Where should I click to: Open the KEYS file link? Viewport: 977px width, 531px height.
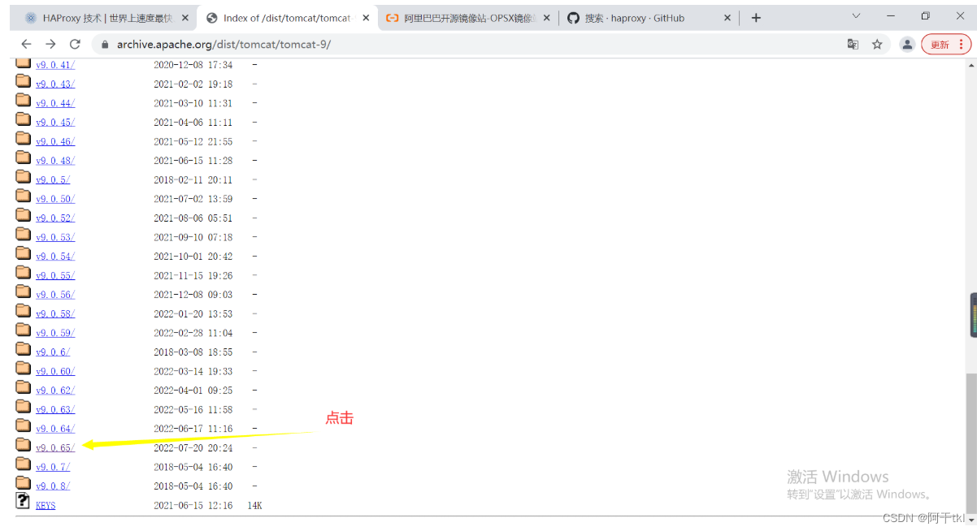coord(46,506)
